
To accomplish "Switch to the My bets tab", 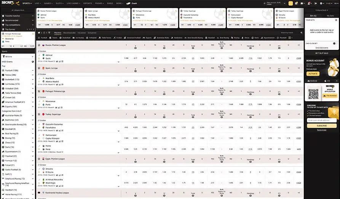I will [x=330, y=16].
